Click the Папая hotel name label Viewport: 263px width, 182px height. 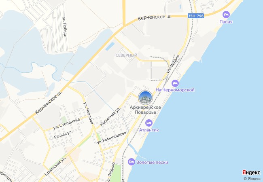(x=226, y=21)
